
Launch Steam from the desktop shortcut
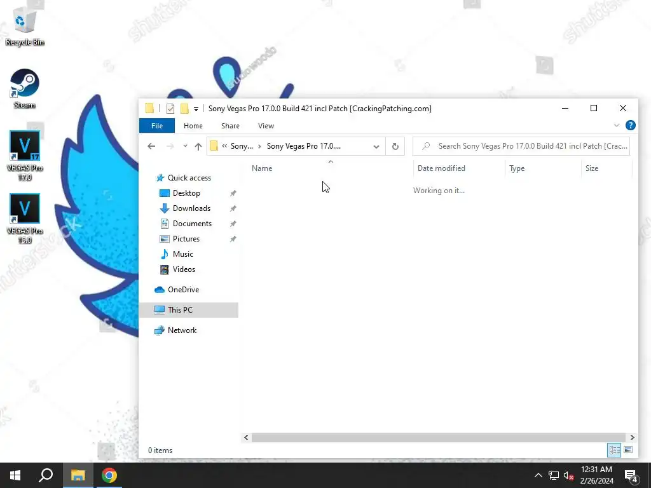pos(25,88)
